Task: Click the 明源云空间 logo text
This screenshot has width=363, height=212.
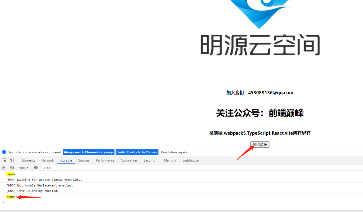Action: 260,45
